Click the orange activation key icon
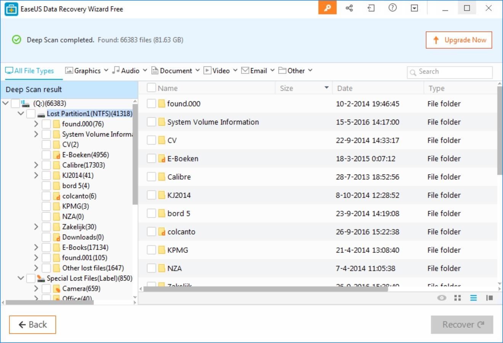Image resolution: width=503 pixels, height=343 pixels. tap(327, 8)
